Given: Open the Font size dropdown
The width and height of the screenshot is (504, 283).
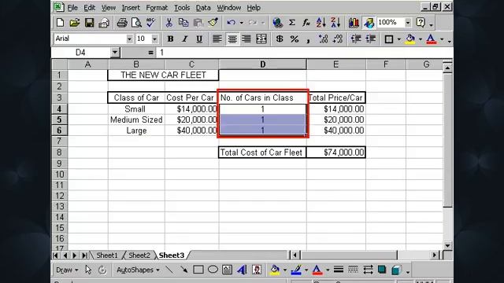Looking at the screenshot, I should click(x=154, y=39).
